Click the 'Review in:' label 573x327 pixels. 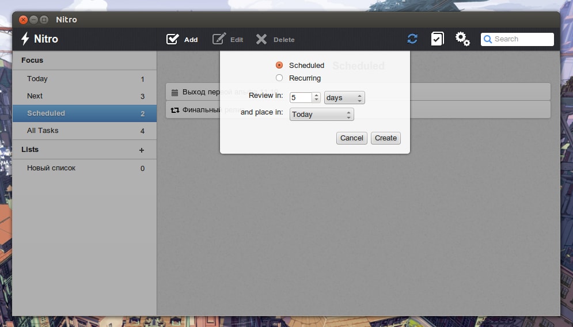(x=265, y=96)
